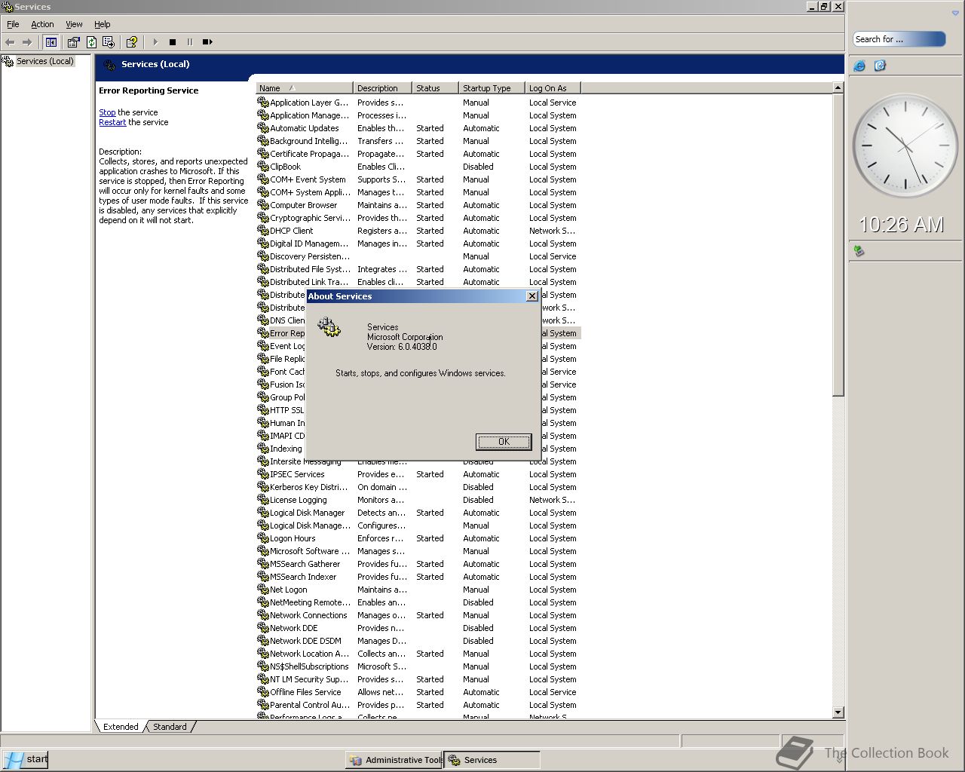This screenshot has height=772, width=965.
Task: Refresh the services list via toolbar icon
Action: tap(91, 42)
